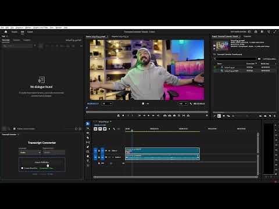The image size is (279, 209).
Task: Switch to Export workspace tab
Action: click(30, 32)
